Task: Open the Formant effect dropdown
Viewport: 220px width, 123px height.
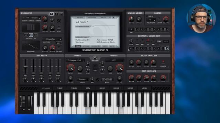Action: [83, 79]
